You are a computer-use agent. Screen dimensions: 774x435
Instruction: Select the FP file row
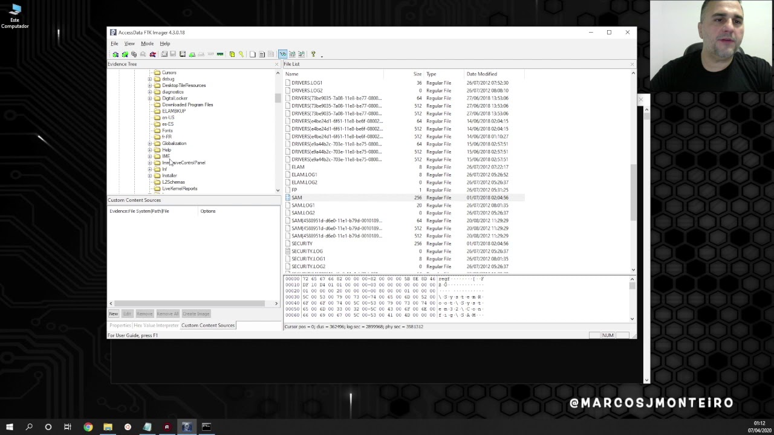point(404,190)
